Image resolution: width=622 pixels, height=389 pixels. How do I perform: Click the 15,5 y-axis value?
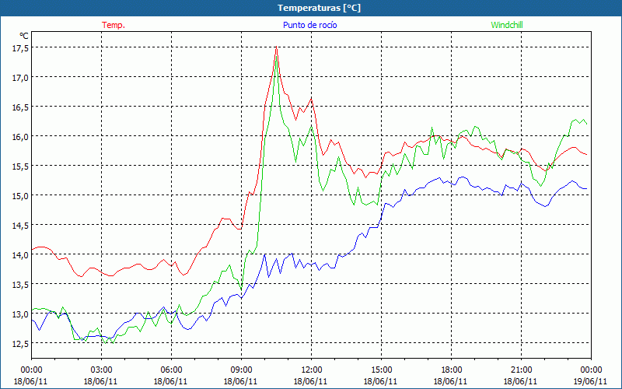click(21, 166)
